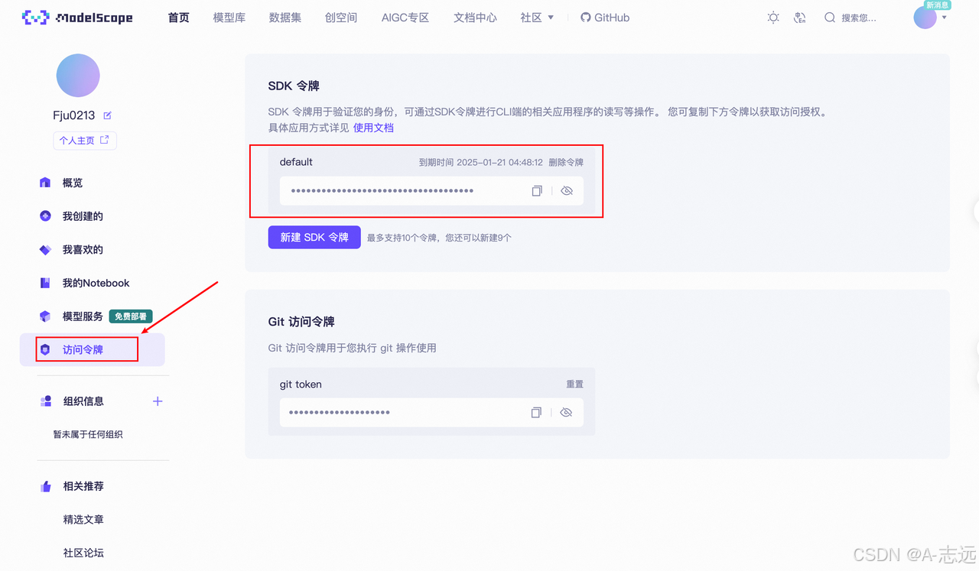This screenshot has width=979, height=571.
Task: Select 我的Notebook in the sidebar
Action: (96, 283)
